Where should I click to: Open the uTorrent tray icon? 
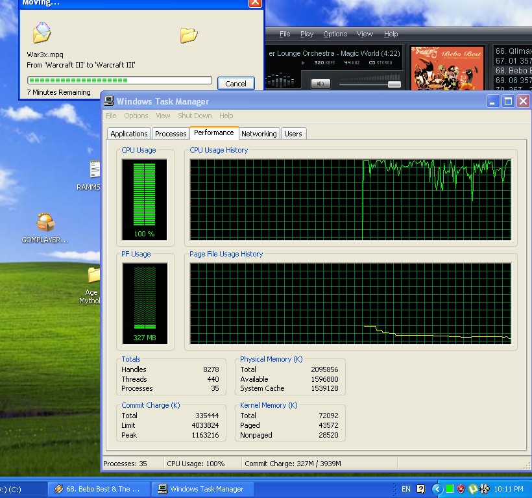(472, 489)
